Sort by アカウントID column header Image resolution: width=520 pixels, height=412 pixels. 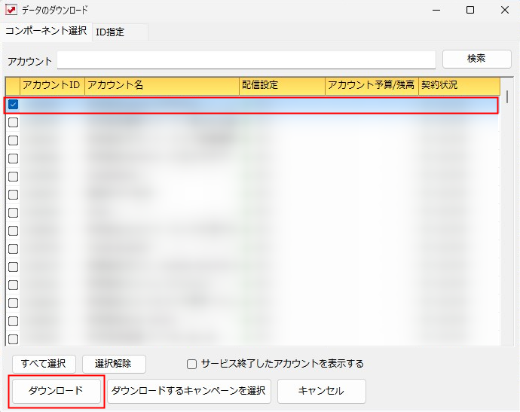tap(51, 85)
